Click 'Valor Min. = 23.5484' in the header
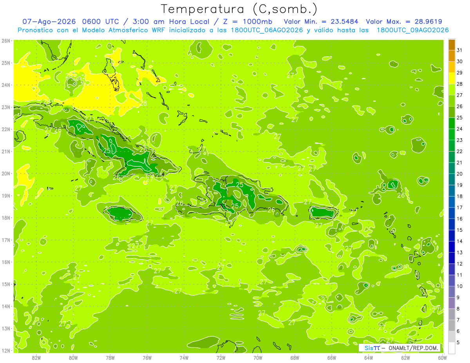 (x=321, y=22)
